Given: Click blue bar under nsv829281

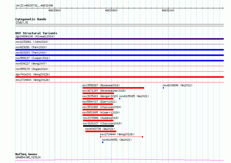Looking at the screenshot, I should pos(119,50).
